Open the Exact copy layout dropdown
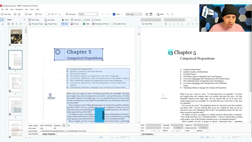 (x=134, y=14)
